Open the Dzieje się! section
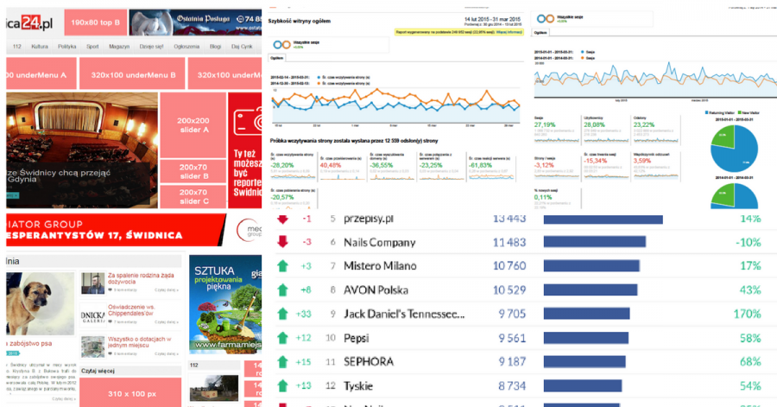 (x=151, y=47)
